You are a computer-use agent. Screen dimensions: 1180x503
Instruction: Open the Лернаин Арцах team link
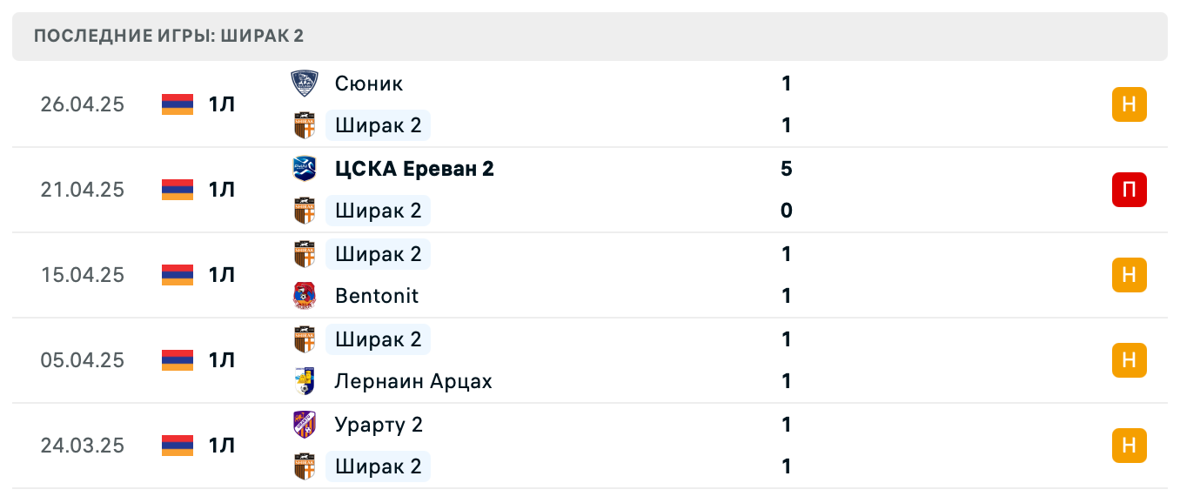tap(413, 381)
